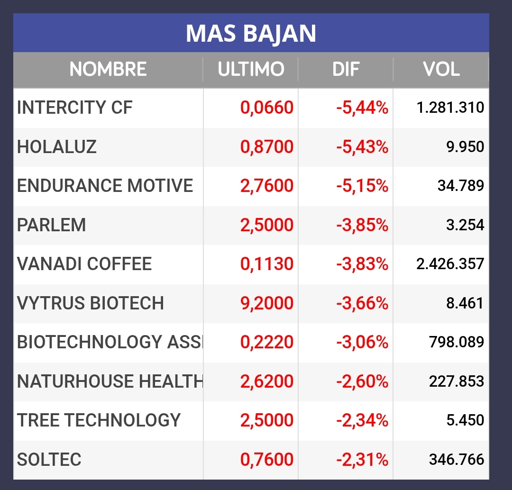Click the MAS BAJAN table title

tap(251, 34)
